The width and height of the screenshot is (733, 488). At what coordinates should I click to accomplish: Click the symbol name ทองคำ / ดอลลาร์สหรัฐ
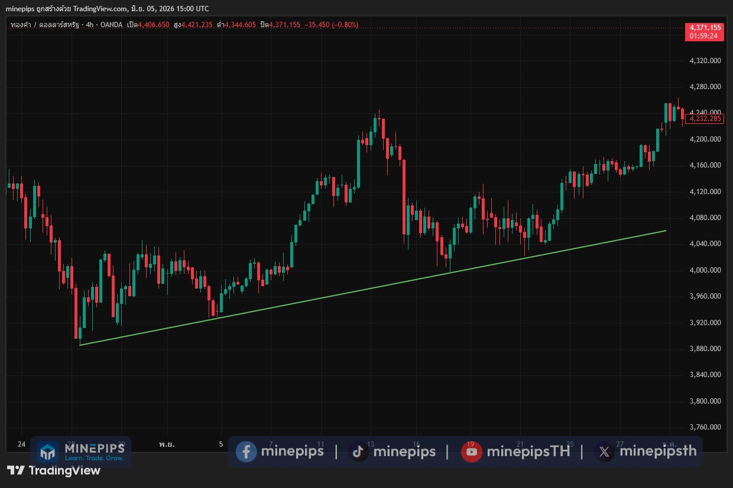44,25
